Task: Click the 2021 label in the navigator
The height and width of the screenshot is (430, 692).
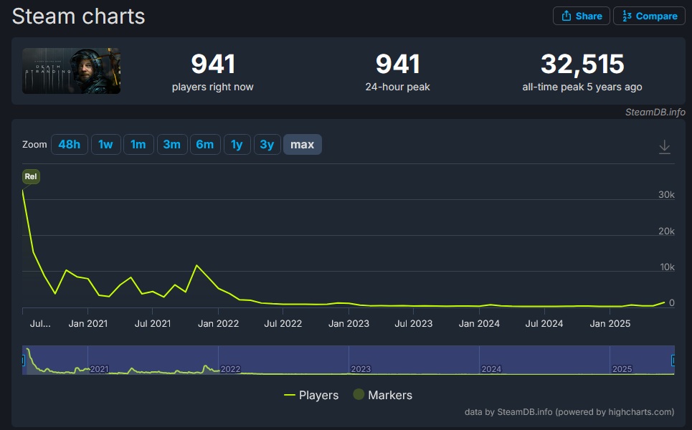Action: click(99, 369)
